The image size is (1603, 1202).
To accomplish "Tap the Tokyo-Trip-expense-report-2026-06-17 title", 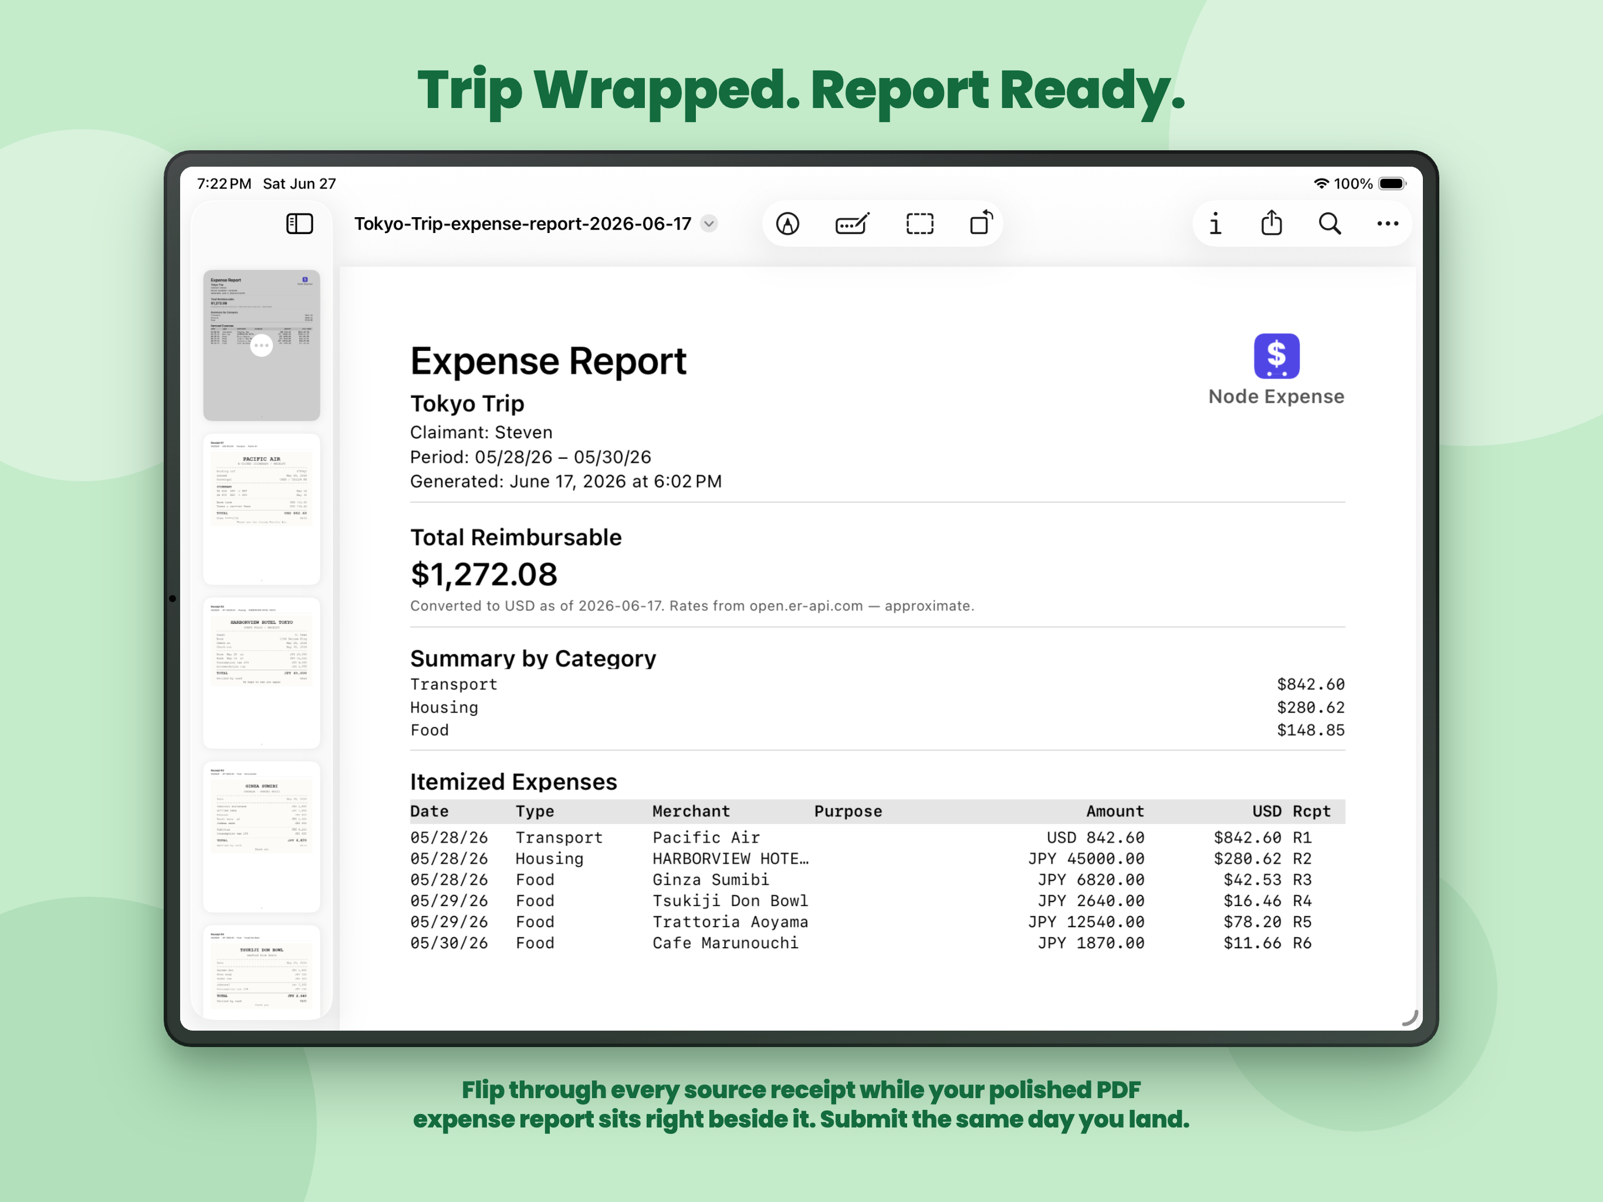I will click(x=522, y=223).
